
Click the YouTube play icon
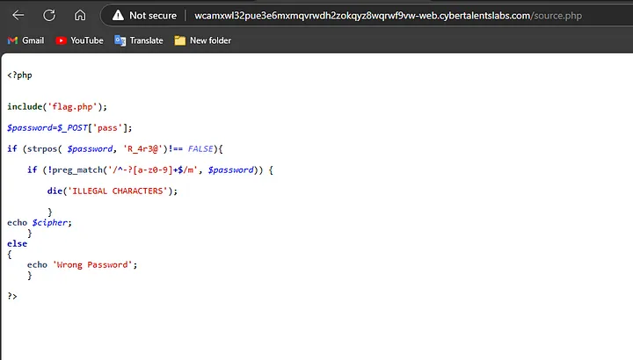(x=61, y=40)
